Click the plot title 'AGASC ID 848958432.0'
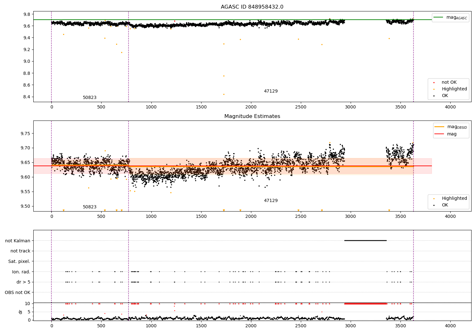Viewport: 476px width, 333px height. pyautogui.click(x=252, y=7)
